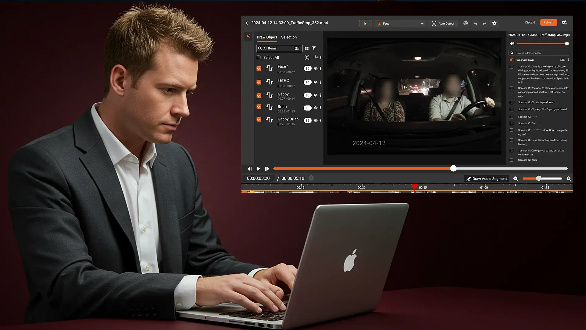Open the more options menu for Brian
Image resolution: width=586 pixels, height=330 pixels.
point(320,108)
